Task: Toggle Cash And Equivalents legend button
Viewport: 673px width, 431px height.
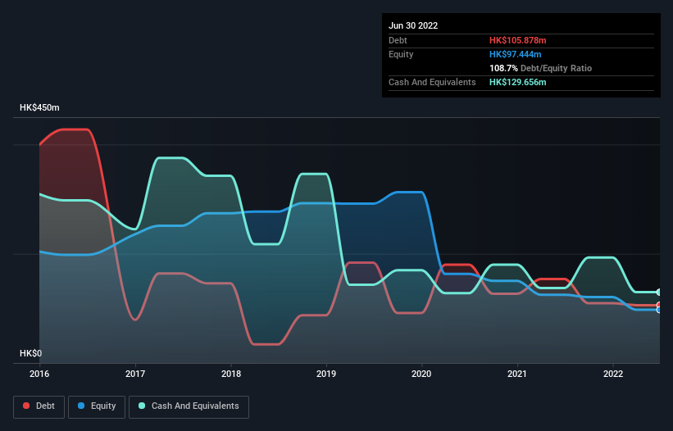Action: pos(189,406)
